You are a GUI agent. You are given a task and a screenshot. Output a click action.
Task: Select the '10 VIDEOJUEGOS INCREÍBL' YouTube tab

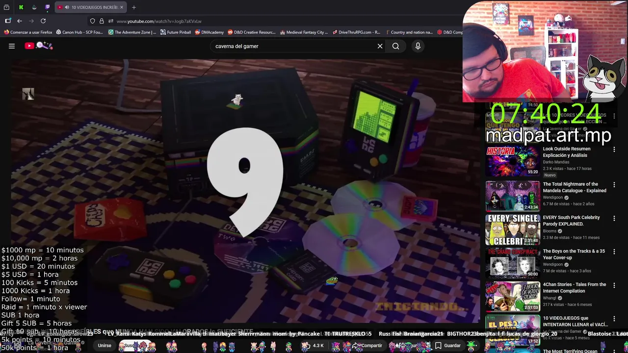(x=90, y=7)
